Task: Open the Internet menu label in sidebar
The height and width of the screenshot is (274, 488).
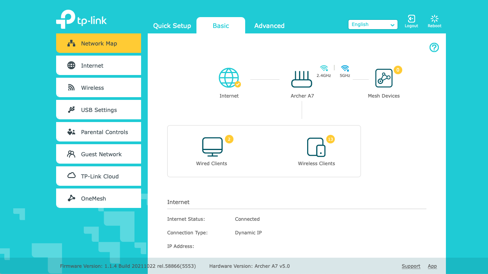Action: [92, 66]
